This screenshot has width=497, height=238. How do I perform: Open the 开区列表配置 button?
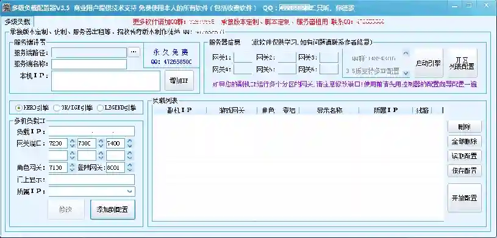(x=462, y=63)
